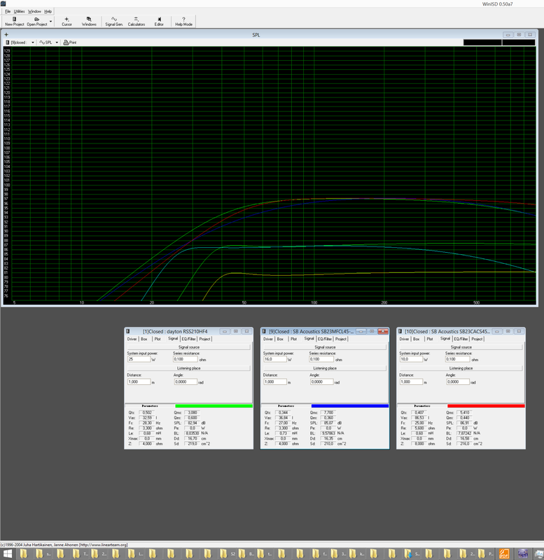Viewport: 544px width, 560px height.
Task: Open the Utilities menu
Action: pyautogui.click(x=20, y=11)
